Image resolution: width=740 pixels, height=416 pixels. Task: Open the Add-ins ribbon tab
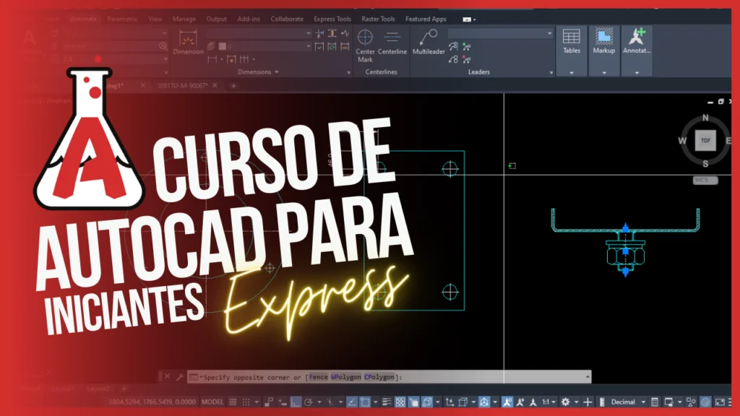click(x=249, y=19)
